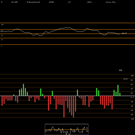Click the value 14 in mini chart
135x135 pixels.
click(87, 128)
